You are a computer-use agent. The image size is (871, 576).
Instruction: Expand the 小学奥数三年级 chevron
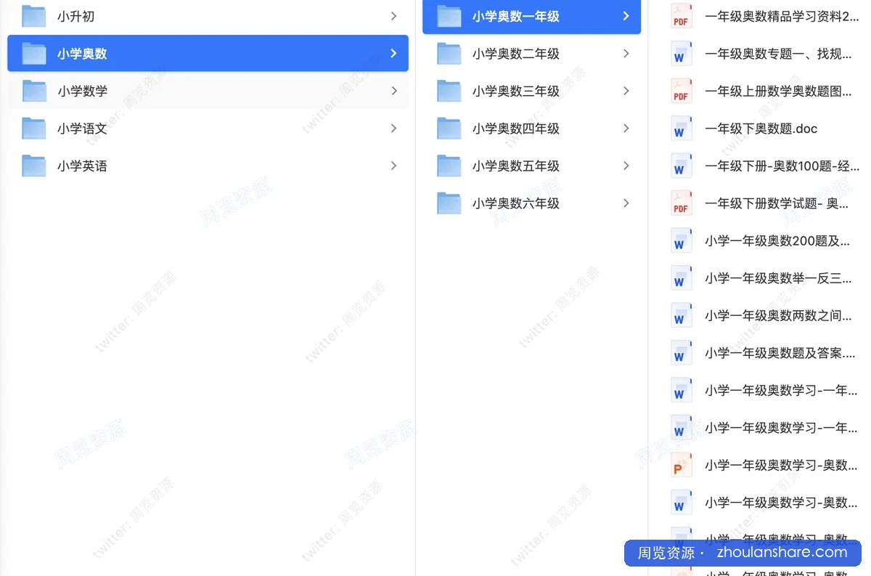(x=626, y=91)
